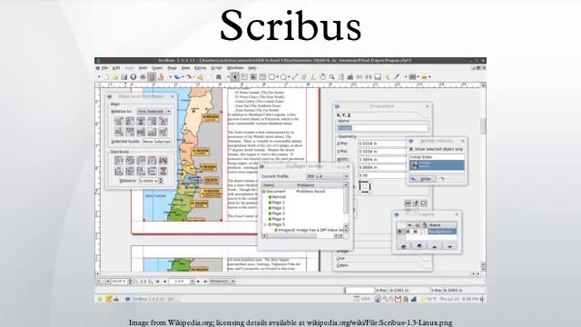
Task: Select the Insert Line tool
Action: pyautogui.click(x=295, y=76)
